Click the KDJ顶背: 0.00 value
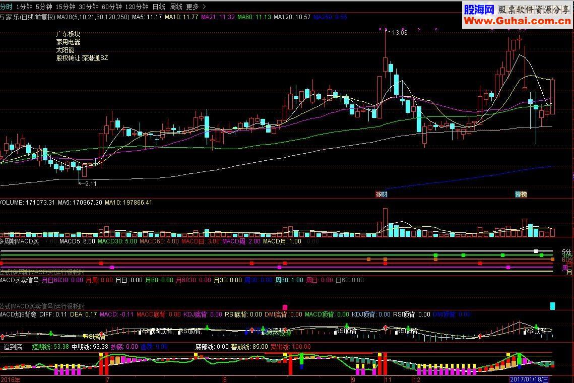This screenshot has height=383, width=574. 371,314
